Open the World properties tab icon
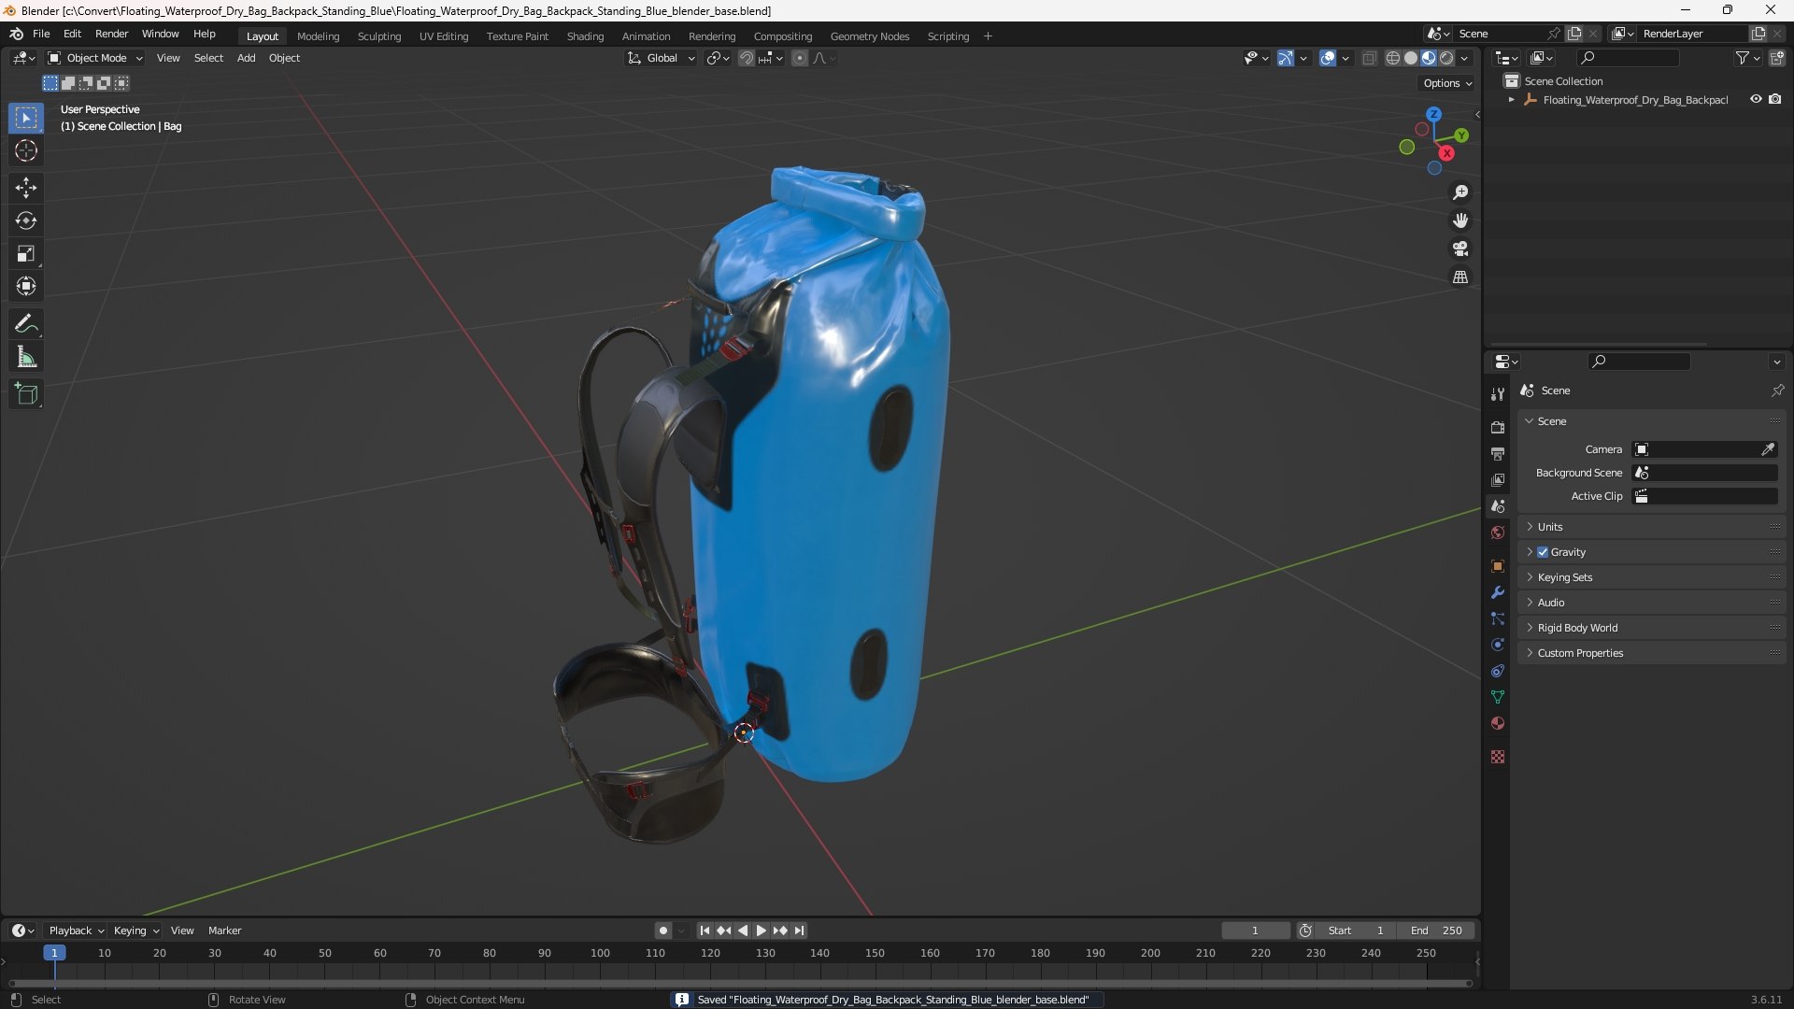 (x=1498, y=533)
